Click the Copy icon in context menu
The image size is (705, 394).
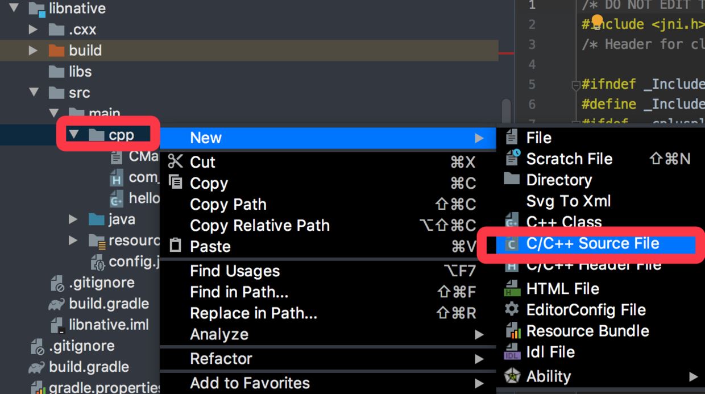tap(176, 183)
